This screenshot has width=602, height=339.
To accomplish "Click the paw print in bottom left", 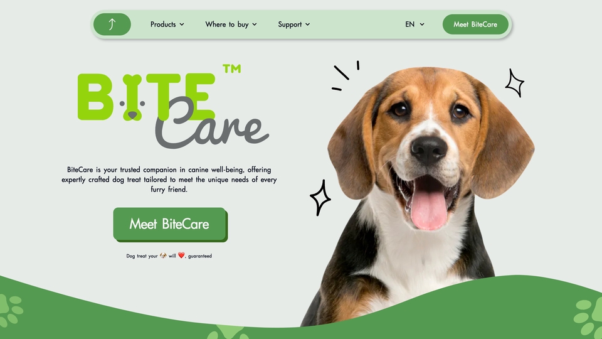I will [11, 309].
